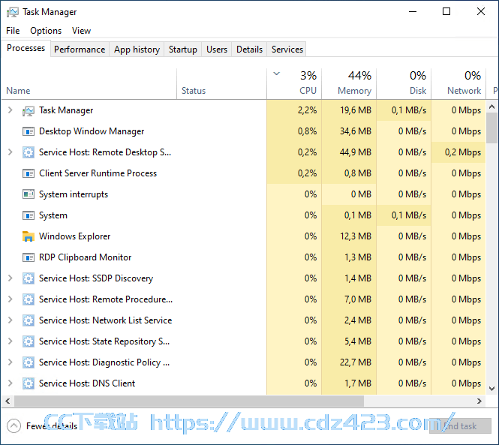Expand Service Host: Remote Desktop row

tap(11, 152)
